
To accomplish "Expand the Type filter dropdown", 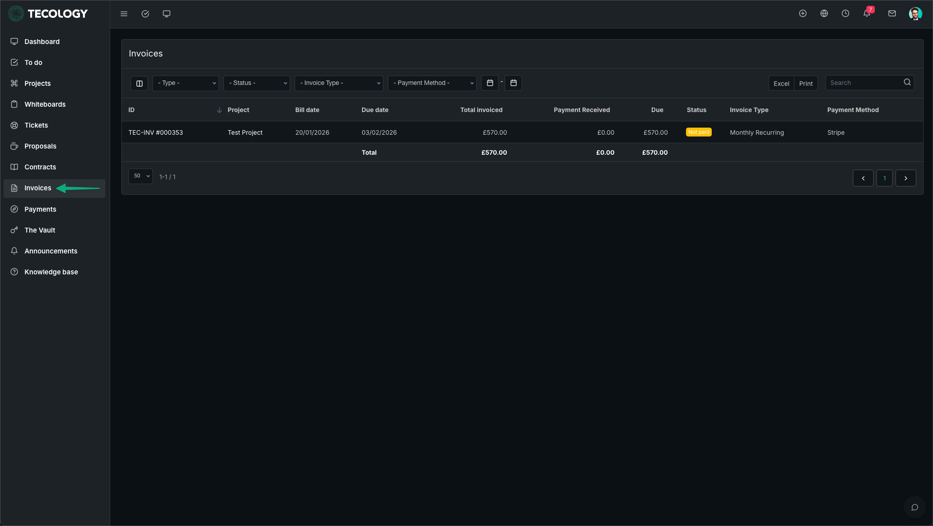I will tap(186, 83).
